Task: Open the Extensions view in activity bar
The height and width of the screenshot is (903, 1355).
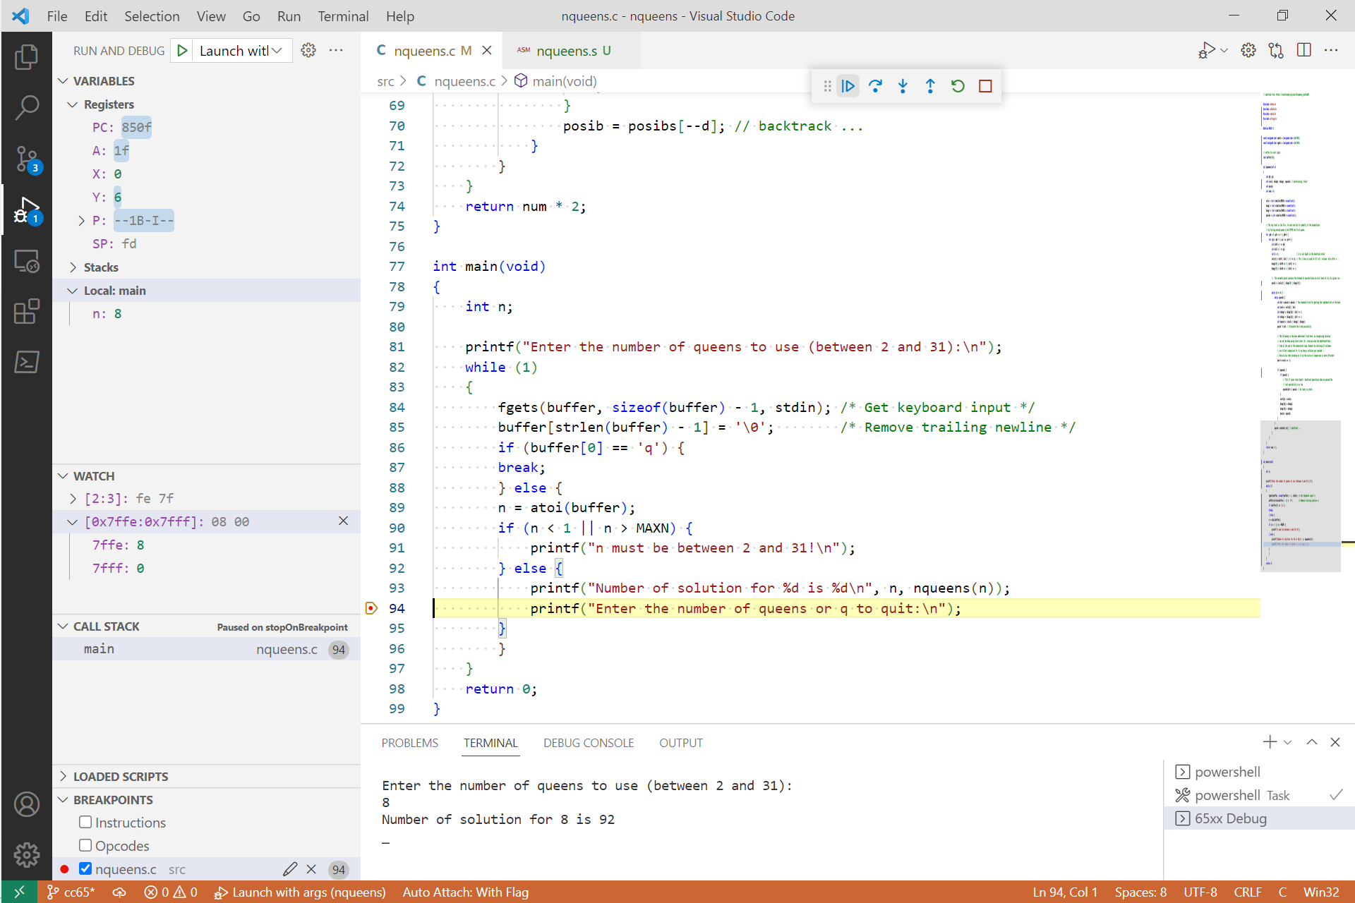Action: point(27,311)
